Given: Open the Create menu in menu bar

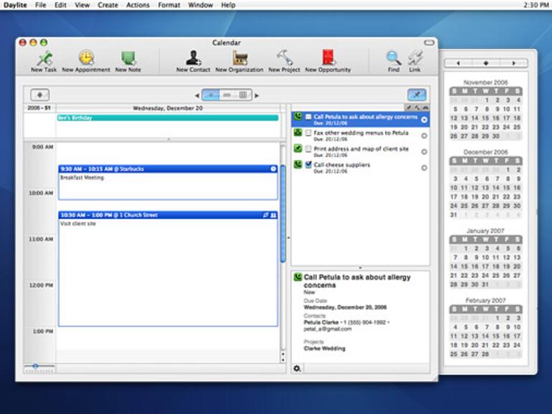Looking at the screenshot, I should 108,5.
